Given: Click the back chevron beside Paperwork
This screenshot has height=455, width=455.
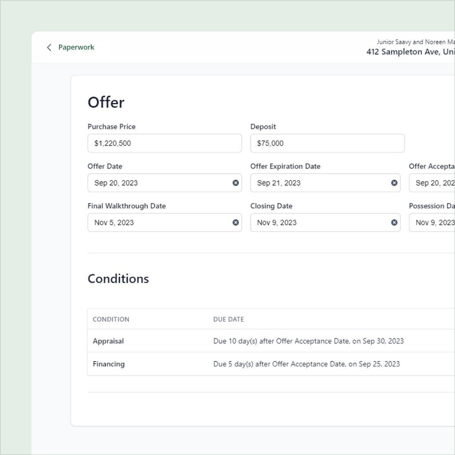Looking at the screenshot, I should click(49, 47).
